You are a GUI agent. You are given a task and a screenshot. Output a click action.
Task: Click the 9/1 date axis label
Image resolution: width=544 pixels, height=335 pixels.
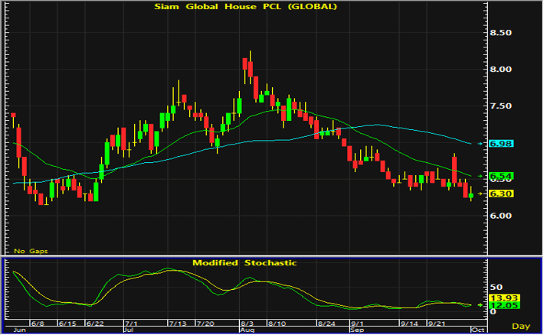(x=357, y=324)
